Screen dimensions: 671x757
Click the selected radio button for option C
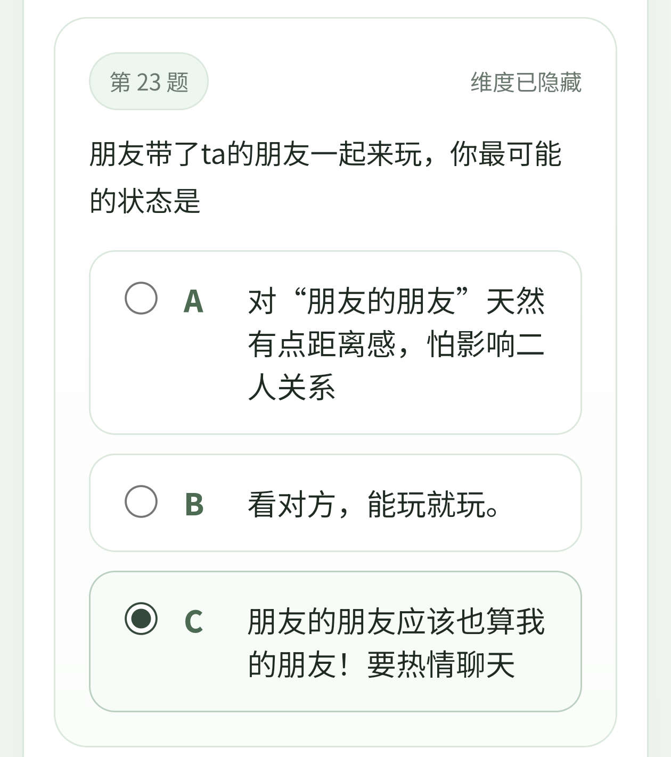141,619
